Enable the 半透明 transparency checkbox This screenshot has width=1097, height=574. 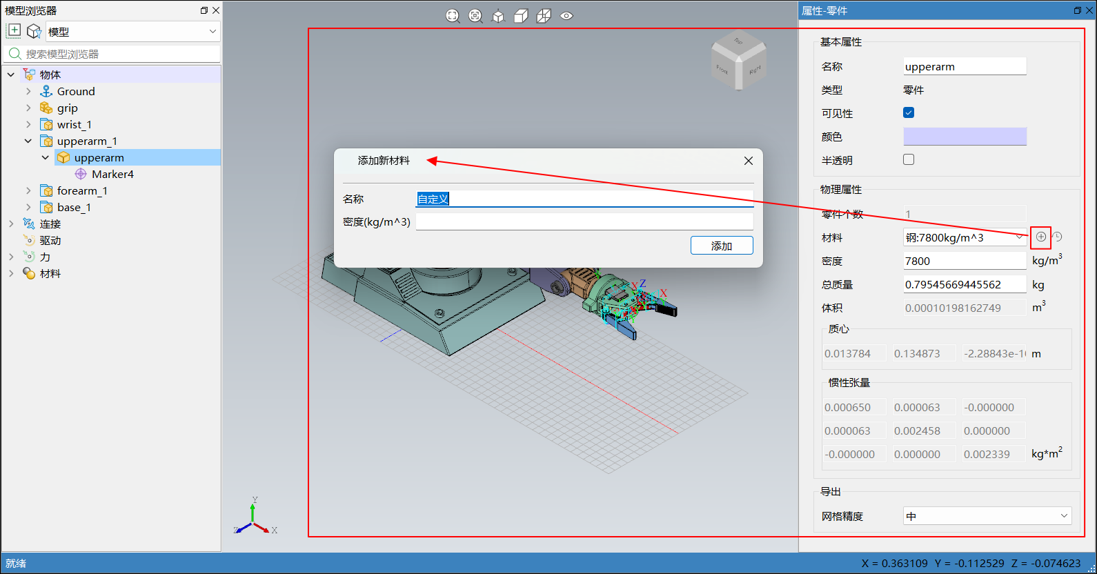[909, 160]
